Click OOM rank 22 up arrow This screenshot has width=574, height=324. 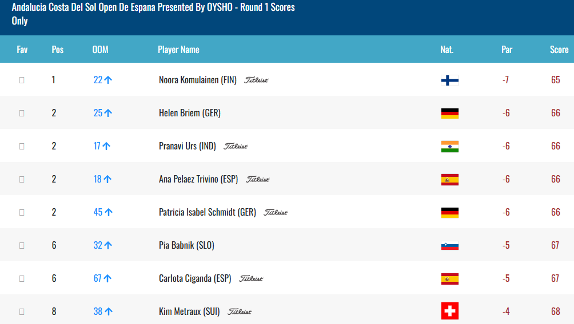tap(108, 80)
